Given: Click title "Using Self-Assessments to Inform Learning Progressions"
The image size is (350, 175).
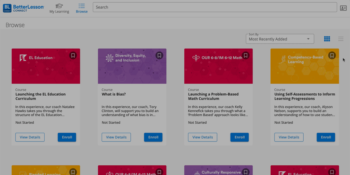Looking at the screenshot, I should [304, 96].
